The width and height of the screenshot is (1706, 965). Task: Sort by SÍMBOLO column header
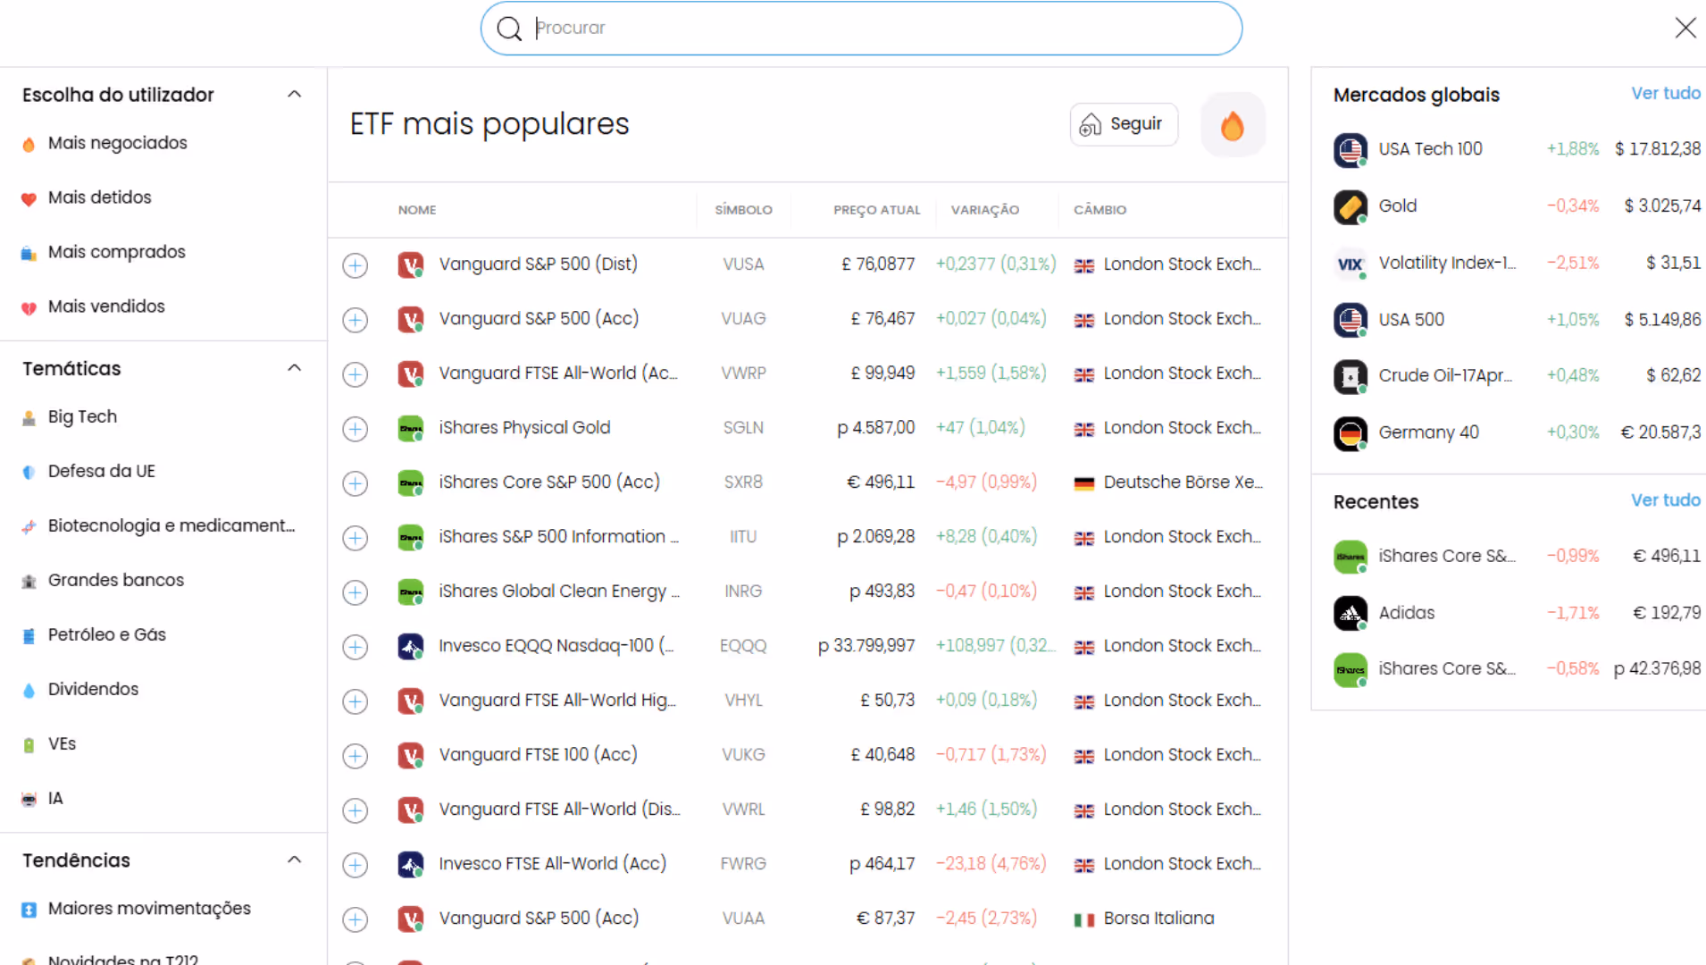point(743,210)
